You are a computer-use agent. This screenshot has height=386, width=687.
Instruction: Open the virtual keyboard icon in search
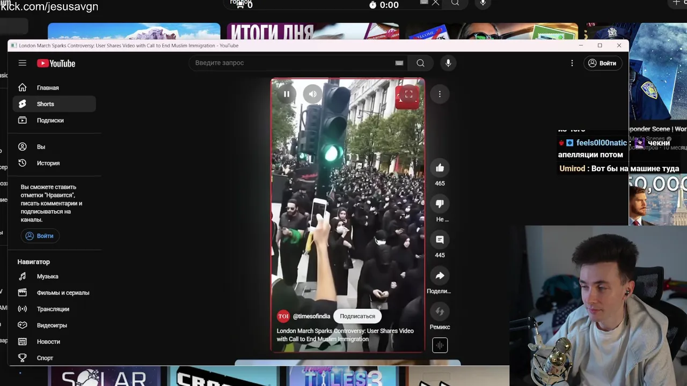click(399, 63)
